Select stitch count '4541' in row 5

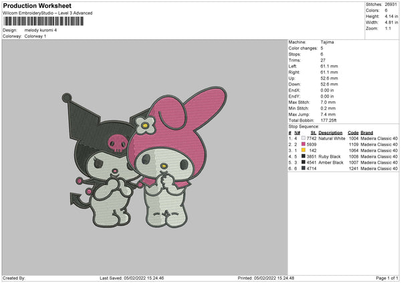[x=311, y=162]
